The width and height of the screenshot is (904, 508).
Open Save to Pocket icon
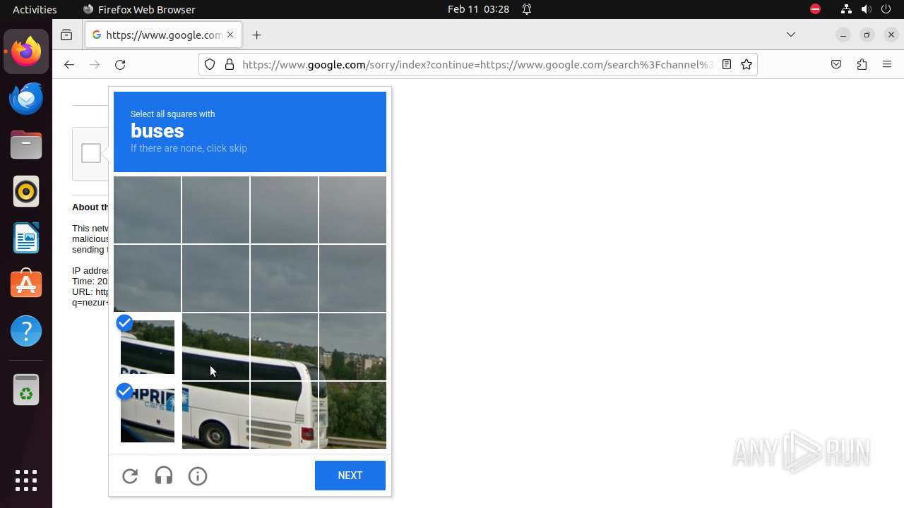click(x=836, y=64)
